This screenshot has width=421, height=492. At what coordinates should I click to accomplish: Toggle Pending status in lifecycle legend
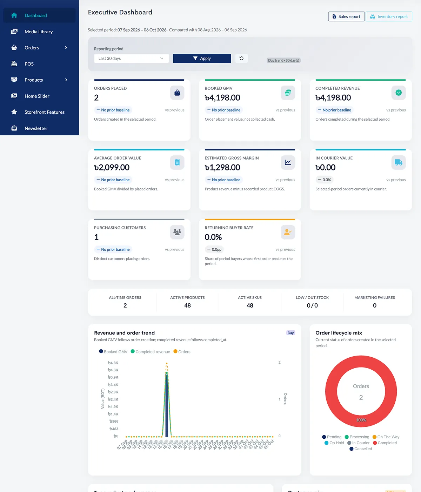[x=332, y=437]
